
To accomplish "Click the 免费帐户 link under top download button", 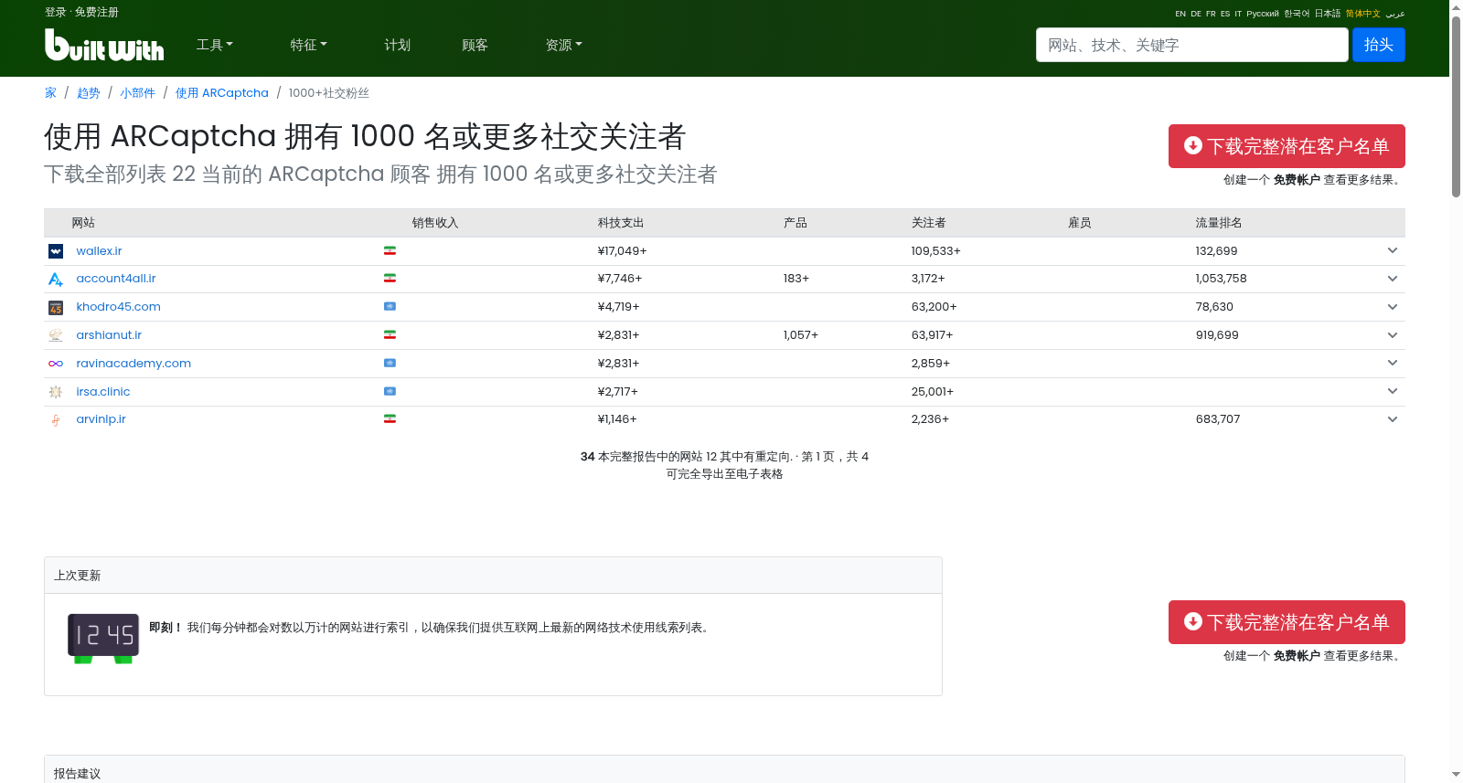I will click(1297, 180).
